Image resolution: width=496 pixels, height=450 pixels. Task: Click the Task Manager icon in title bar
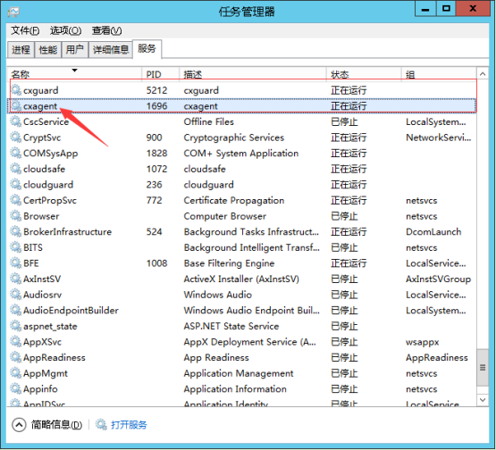[x=13, y=12]
